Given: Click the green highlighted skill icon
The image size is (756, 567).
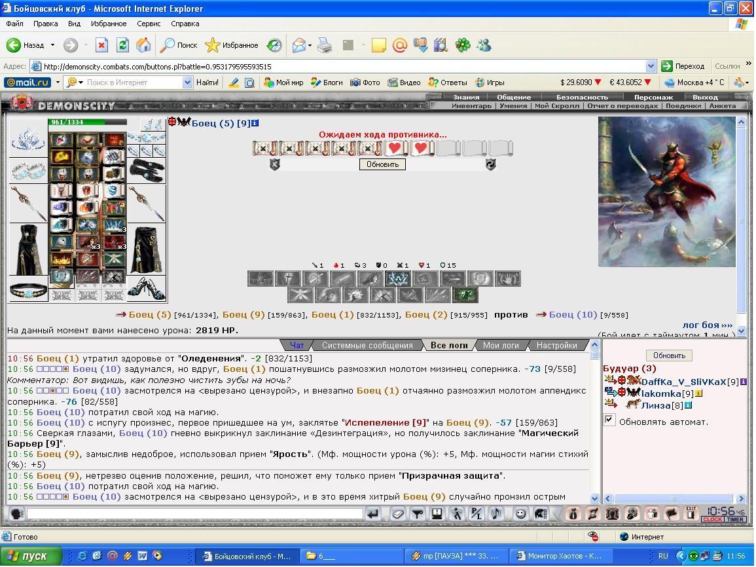Looking at the screenshot, I should point(465,295).
